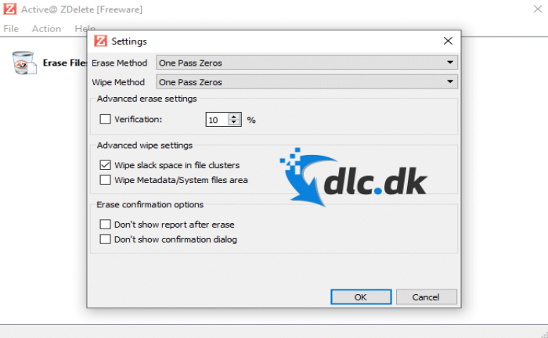Image resolution: width=548 pixels, height=338 pixels.
Task: Click the Erase Files trash can icon
Action: [24, 63]
